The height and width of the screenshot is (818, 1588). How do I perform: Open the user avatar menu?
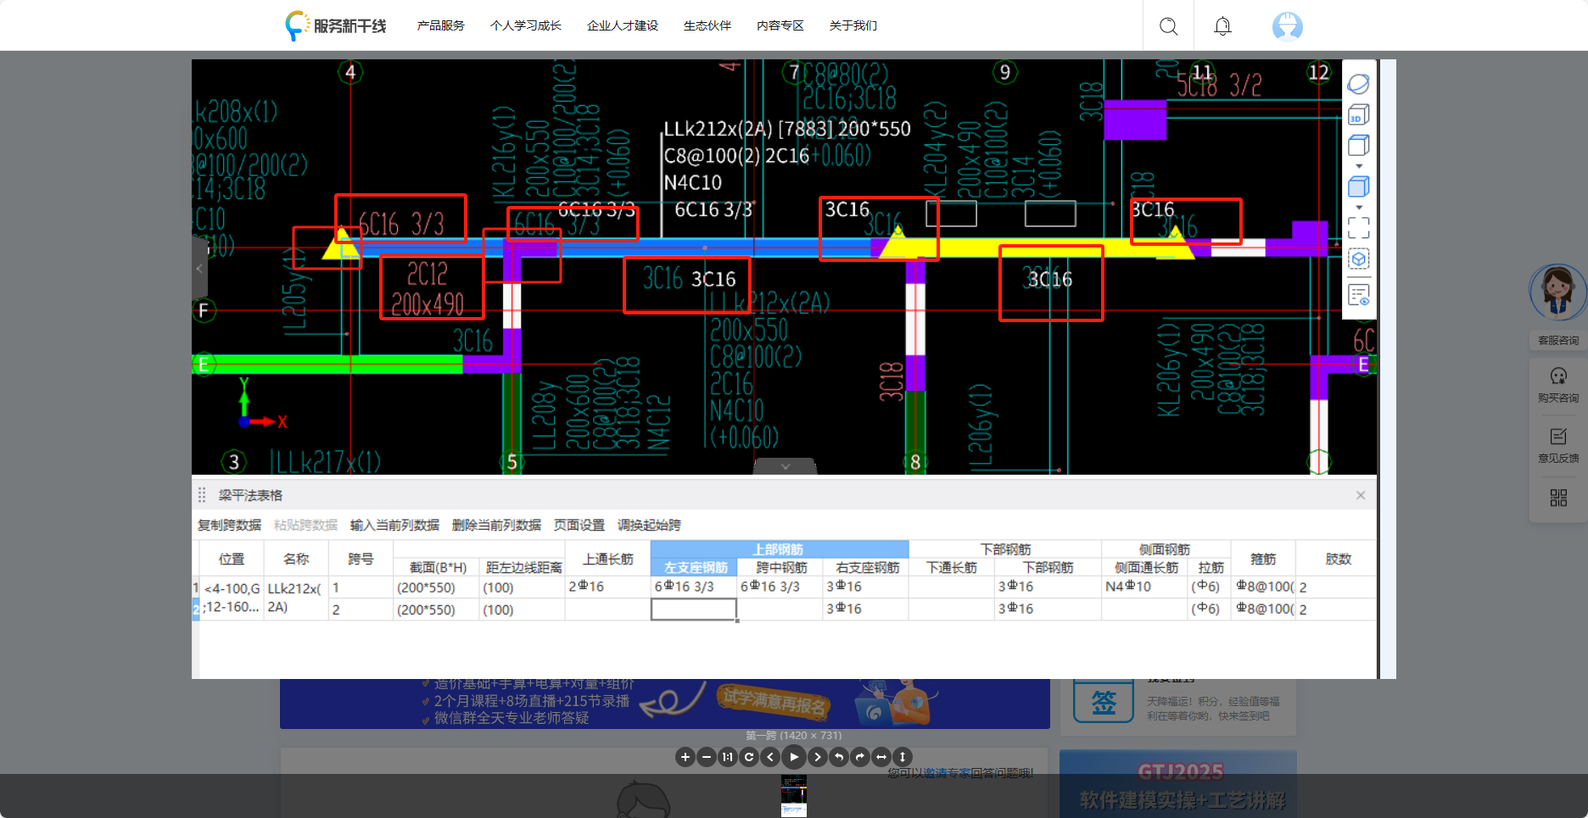point(1288,26)
